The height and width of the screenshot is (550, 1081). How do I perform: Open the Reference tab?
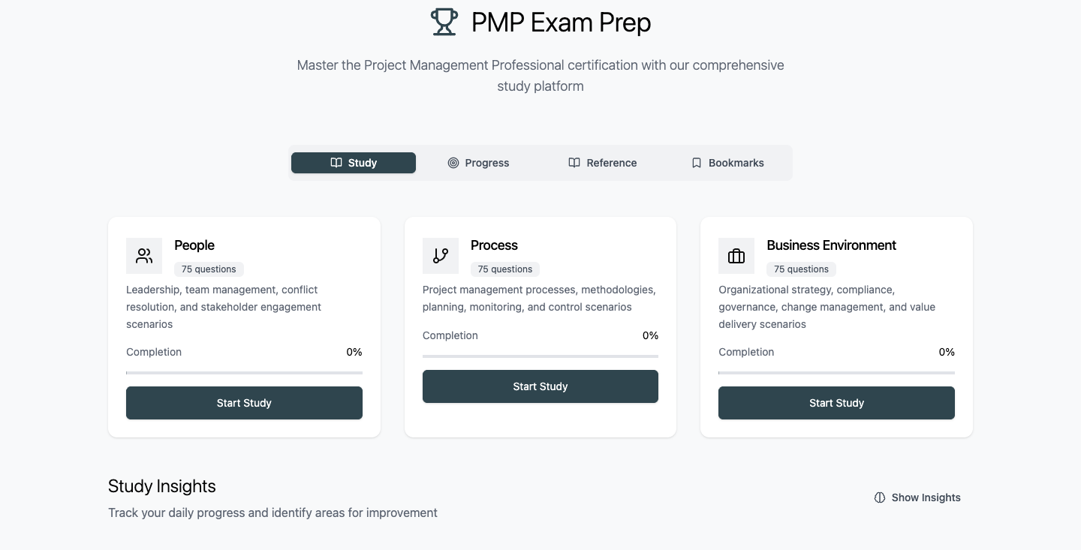click(x=603, y=163)
